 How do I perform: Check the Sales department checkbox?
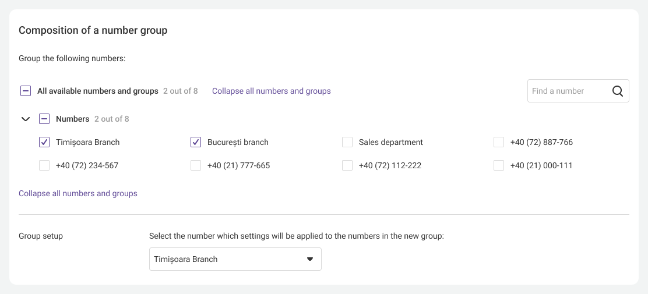coord(347,142)
